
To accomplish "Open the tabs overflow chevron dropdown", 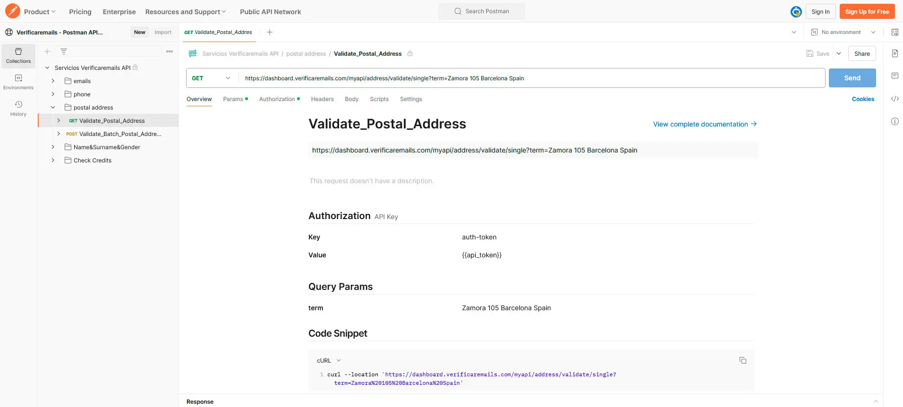I will 794,32.
